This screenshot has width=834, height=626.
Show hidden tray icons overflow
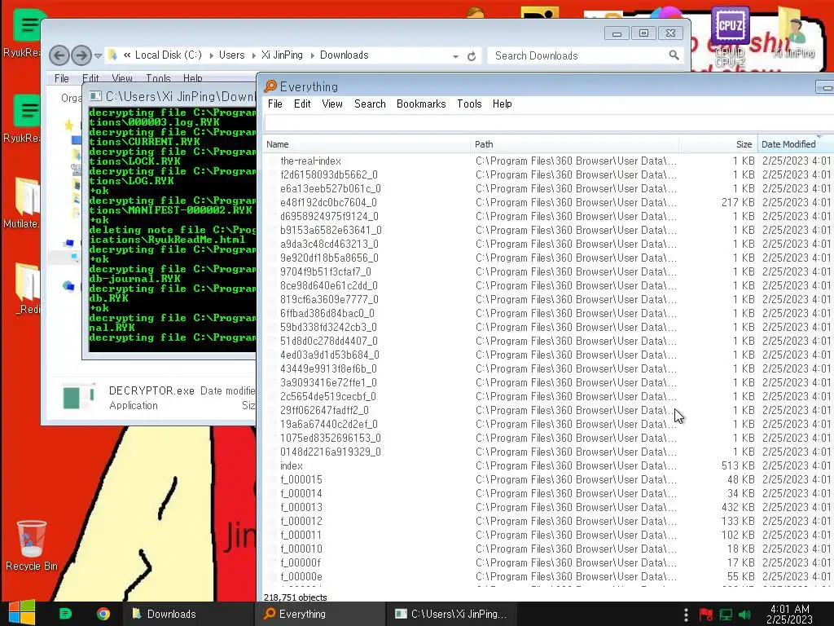point(686,615)
